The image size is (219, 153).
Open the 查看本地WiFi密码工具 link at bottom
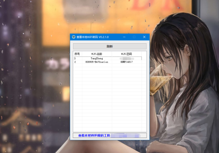click(x=94, y=135)
